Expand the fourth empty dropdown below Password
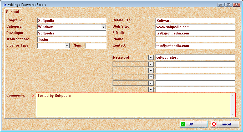Image resolution: width=243 pixels, height=132 pixels. [151, 83]
